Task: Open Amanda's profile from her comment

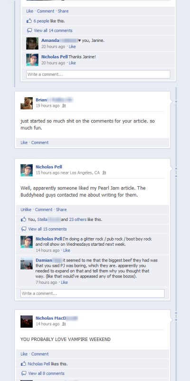Action: (50, 40)
